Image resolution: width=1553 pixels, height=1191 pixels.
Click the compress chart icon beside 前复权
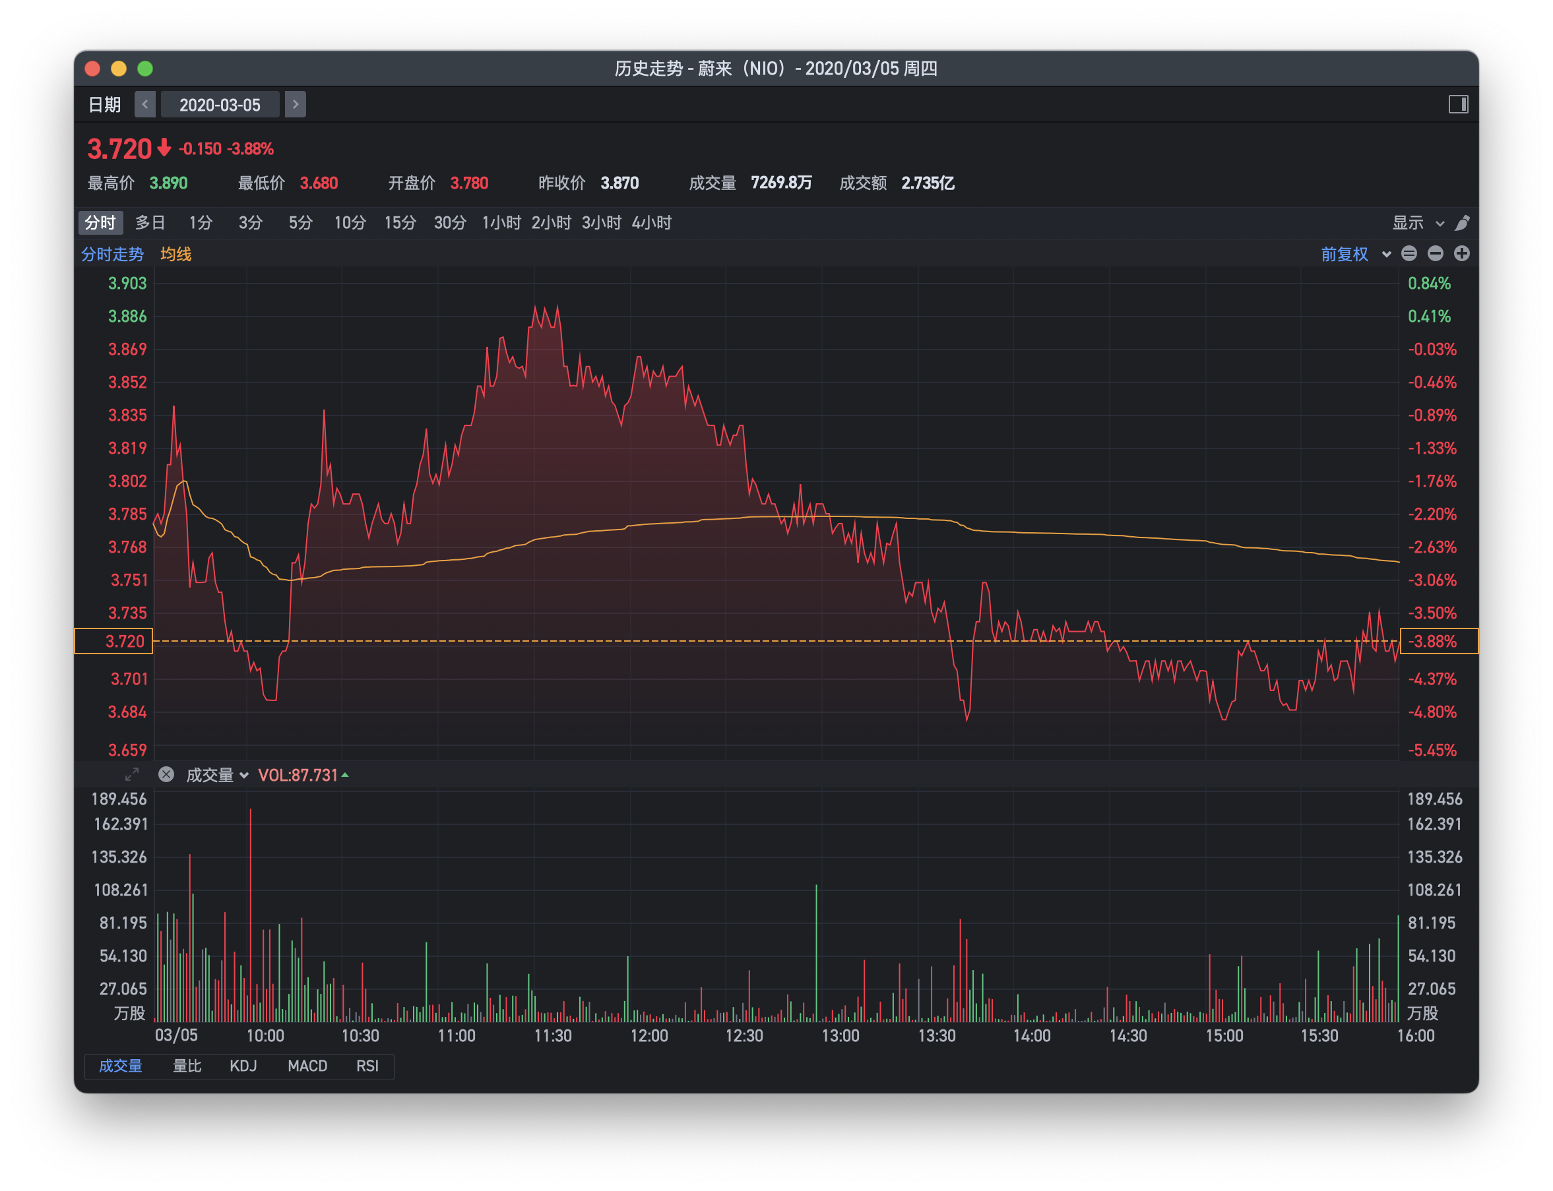[1409, 253]
